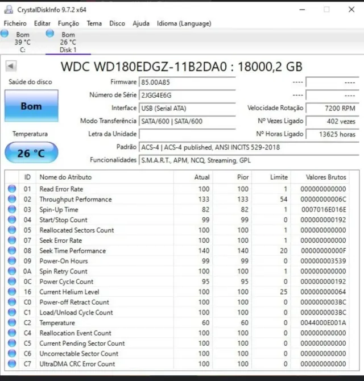This screenshot has width=364, height=381.
Task: Click the transfer mode field SATA/600
Action: (x=187, y=121)
